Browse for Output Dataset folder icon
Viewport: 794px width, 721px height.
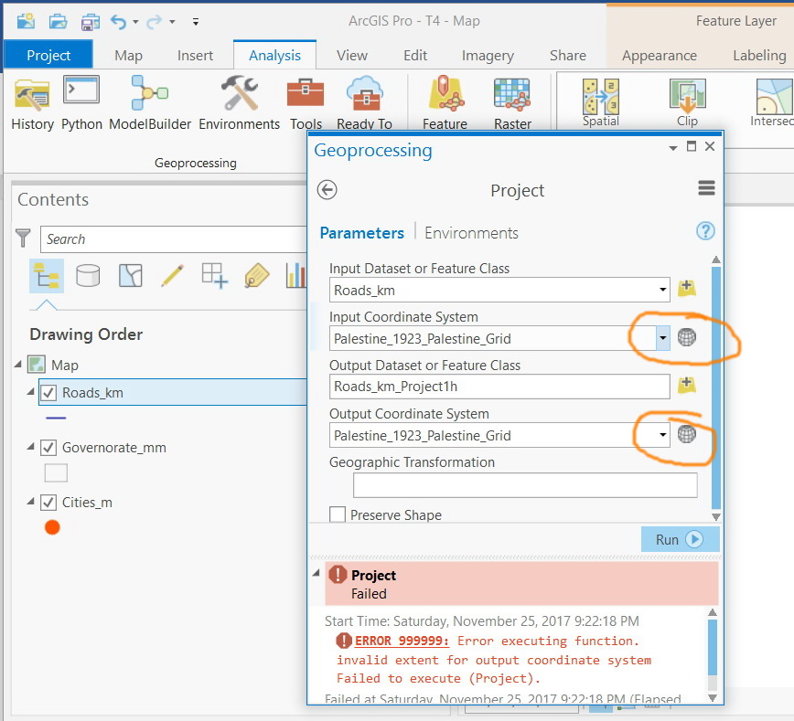point(687,385)
